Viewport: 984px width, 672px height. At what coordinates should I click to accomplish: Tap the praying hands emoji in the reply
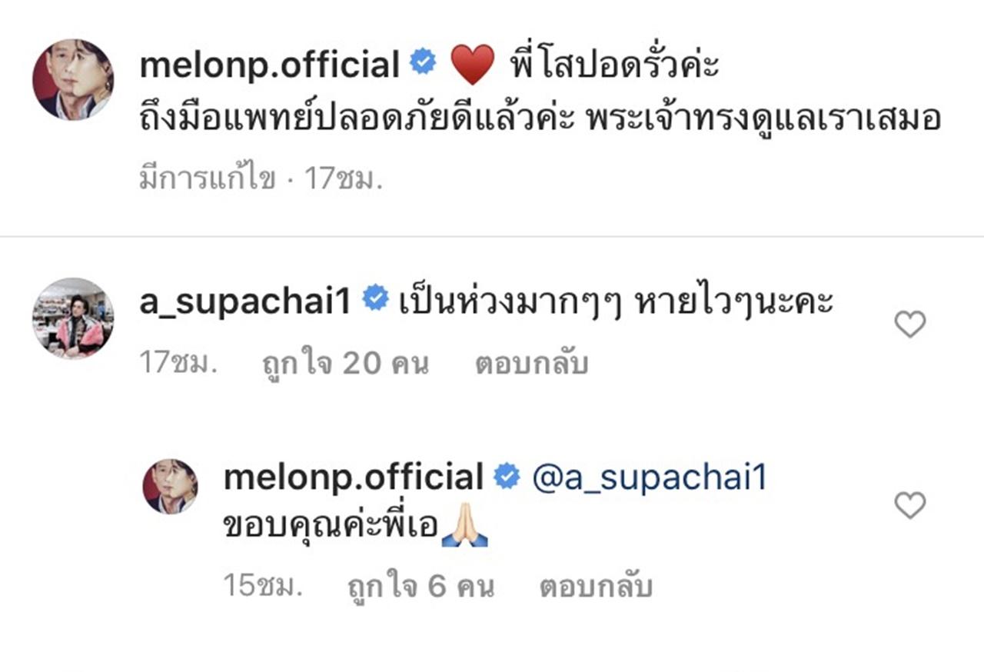[x=466, y=530]
